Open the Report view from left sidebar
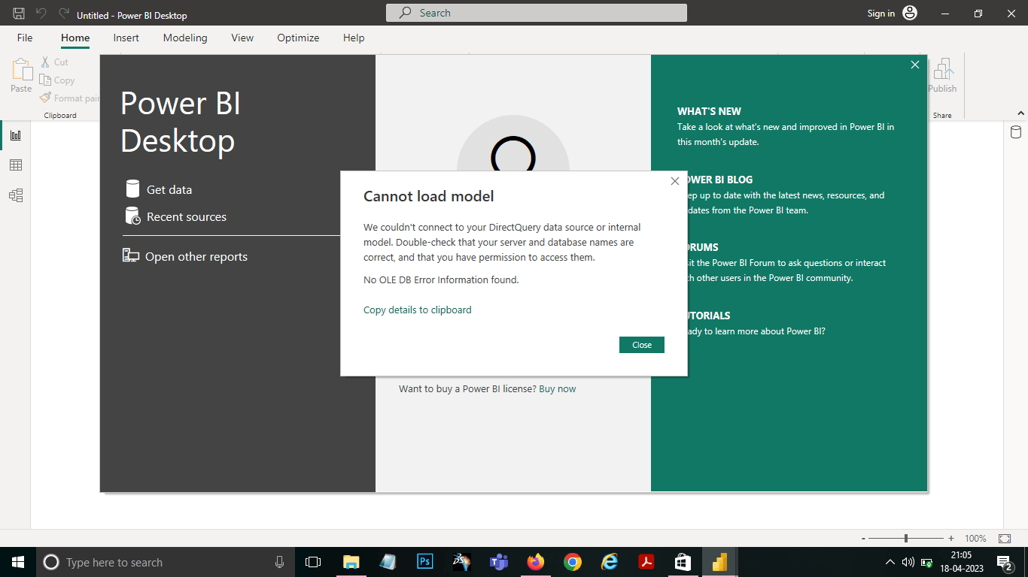This screenshot has width=1028, height=577. coord(16,135)
